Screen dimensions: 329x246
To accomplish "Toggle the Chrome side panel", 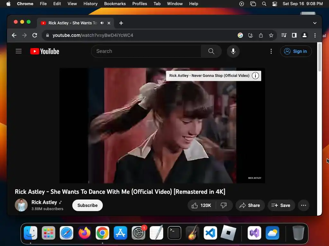I will coord(294,35).
